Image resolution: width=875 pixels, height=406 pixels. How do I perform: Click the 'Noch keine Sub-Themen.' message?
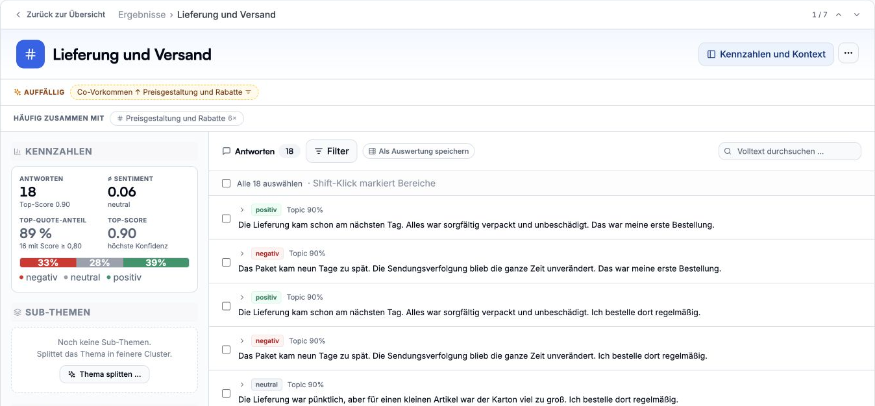click(x=105, y=342)
